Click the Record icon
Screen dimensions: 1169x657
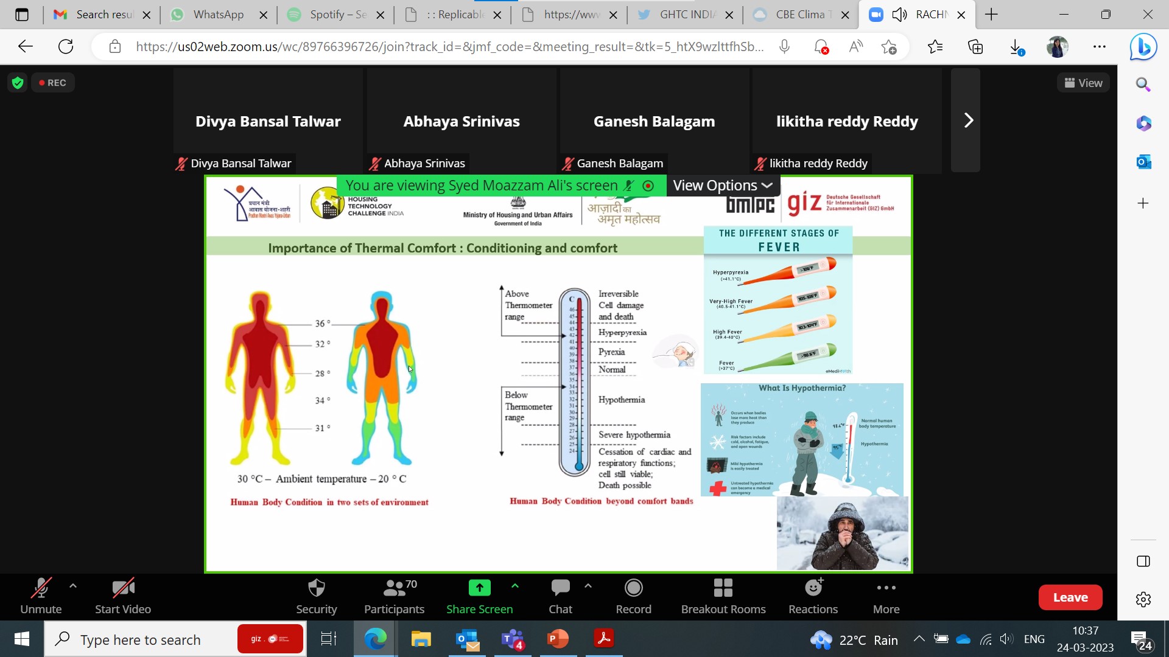pos(633,588)
